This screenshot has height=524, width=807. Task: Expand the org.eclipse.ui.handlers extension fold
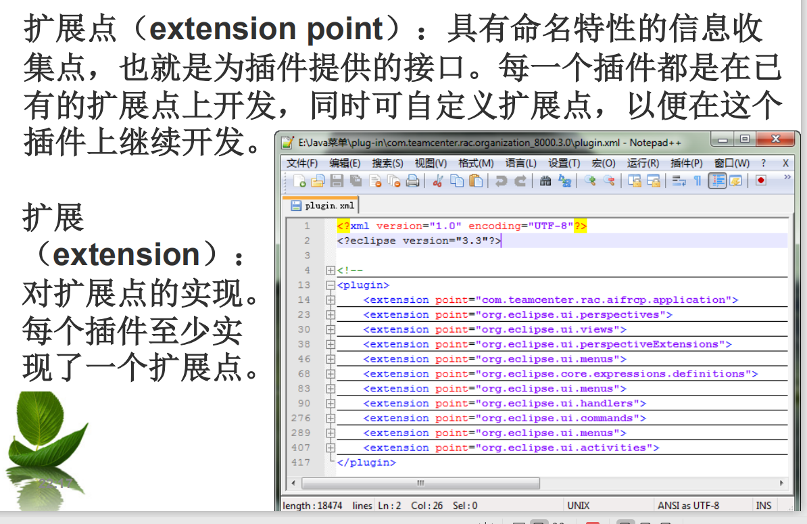coord(331,404)
